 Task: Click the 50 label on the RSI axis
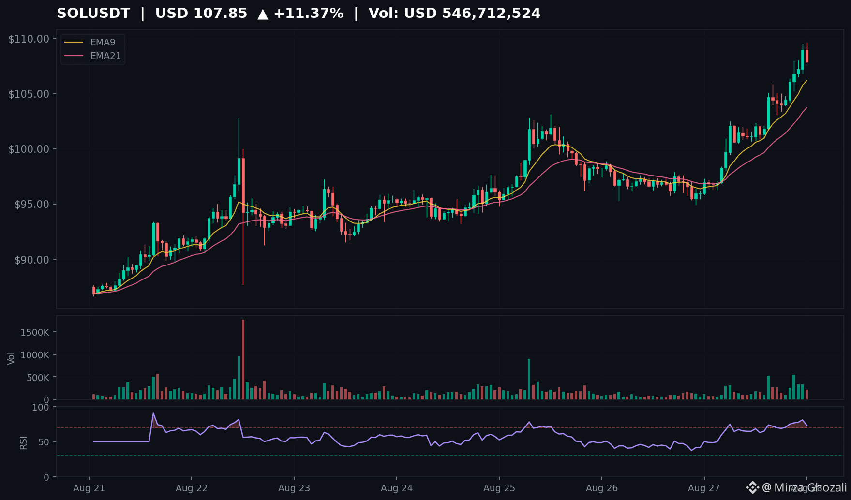coord(44,442)
